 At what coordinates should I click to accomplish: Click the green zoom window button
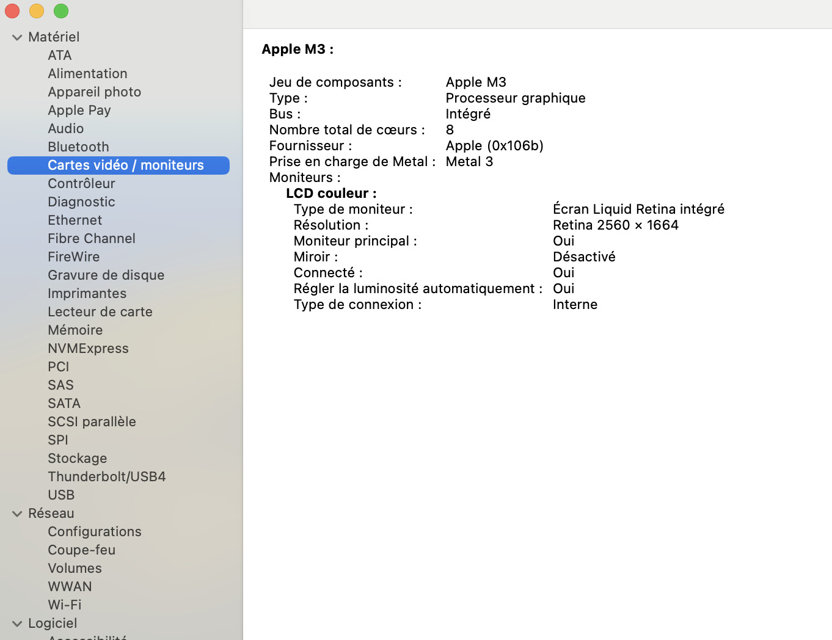(60, 11)
